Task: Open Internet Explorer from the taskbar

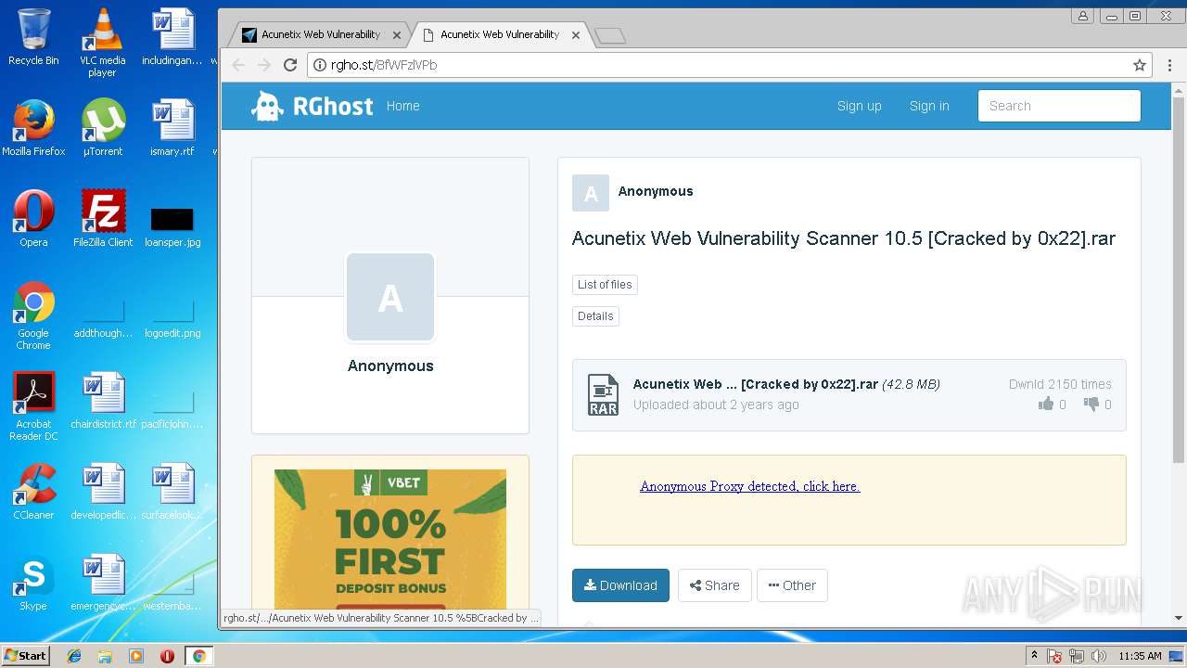Action: 74,656
